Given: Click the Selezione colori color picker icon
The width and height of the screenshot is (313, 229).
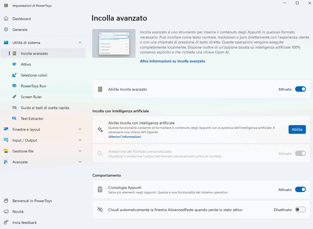Looking at the screenshot, I should pyautogui.click(x=14, y=75).
